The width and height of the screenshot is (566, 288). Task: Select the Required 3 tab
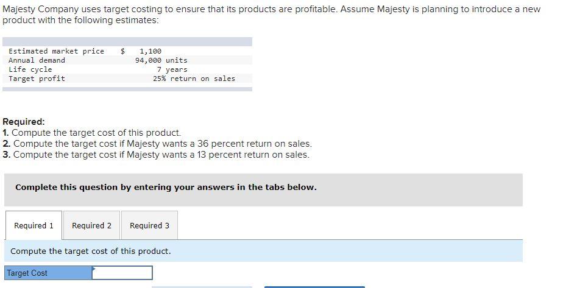pos(149,226)
